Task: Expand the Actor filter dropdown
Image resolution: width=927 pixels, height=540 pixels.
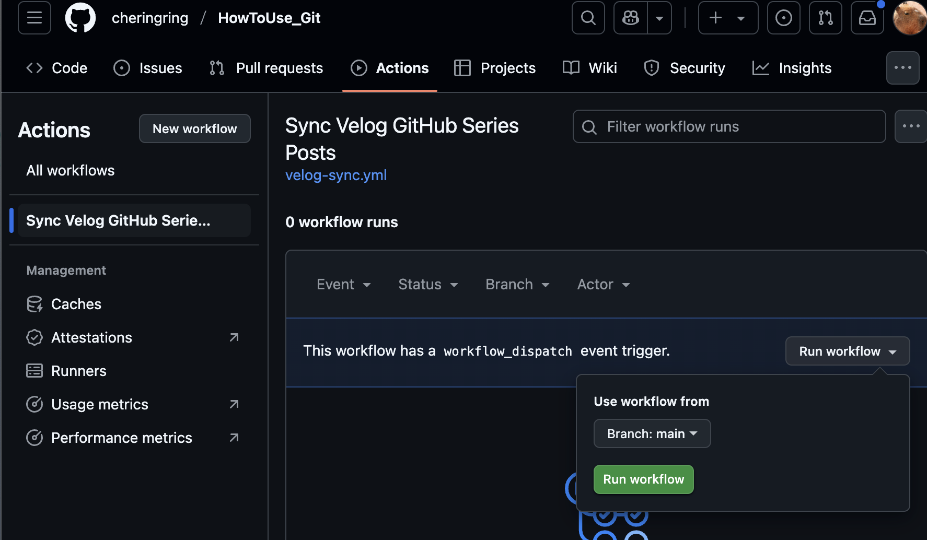Action: point(603,284)
